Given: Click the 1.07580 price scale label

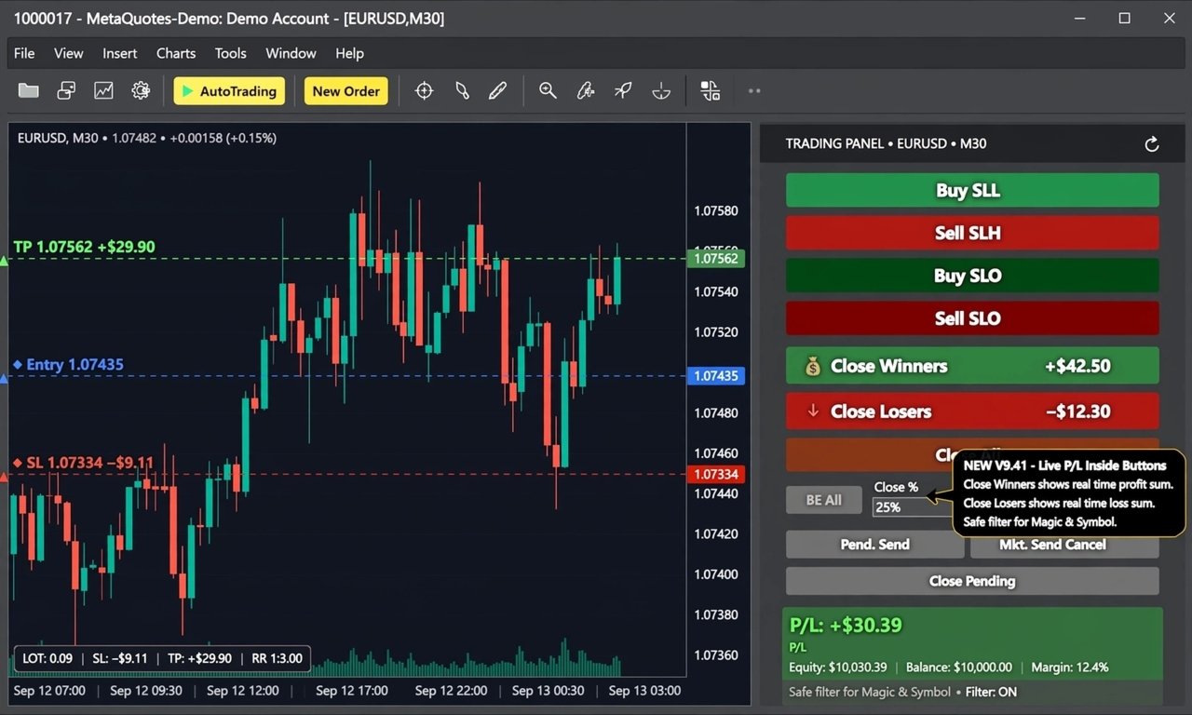Looking at the screenshot, I should click(715, 210).
